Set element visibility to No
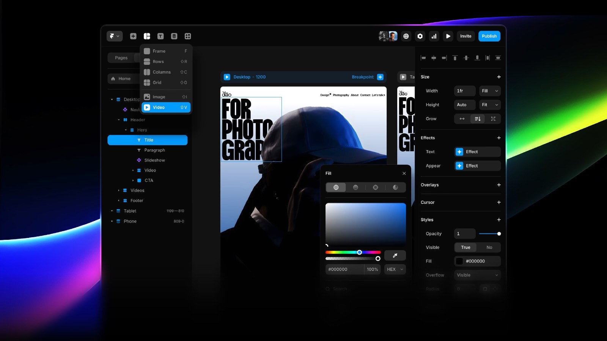The height and width of the screenshot is (341, 607). coord(489,247)
